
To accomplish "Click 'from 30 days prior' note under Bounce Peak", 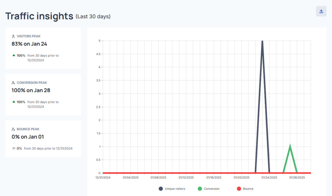I will [x=48, y=148].
